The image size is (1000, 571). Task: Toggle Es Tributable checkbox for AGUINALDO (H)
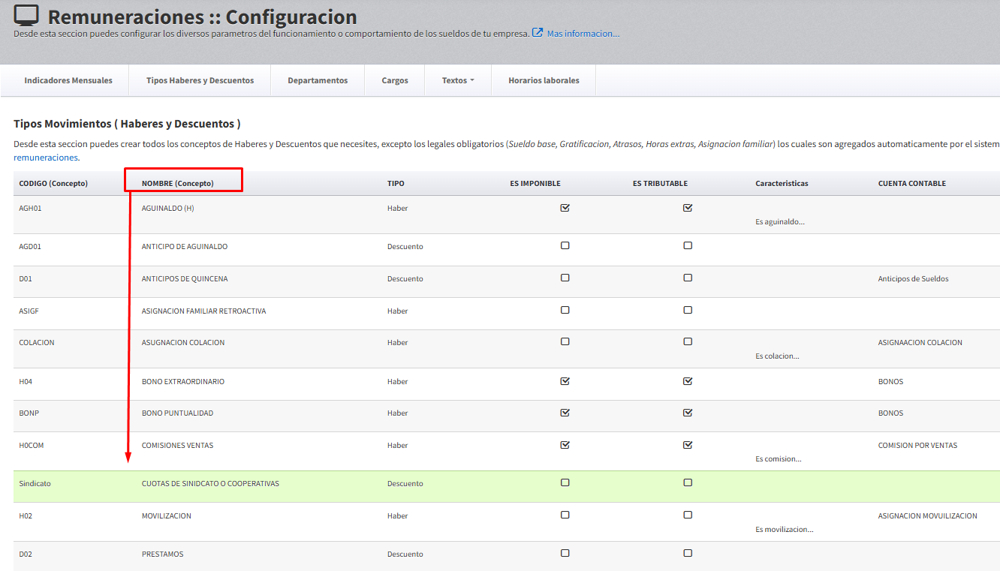[x=688, y=208]
